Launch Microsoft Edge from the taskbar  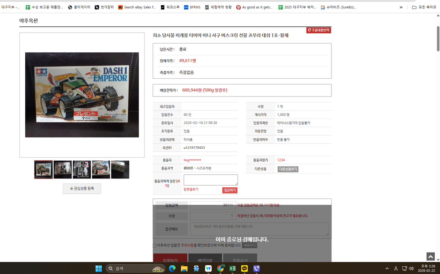coord(172,269)
